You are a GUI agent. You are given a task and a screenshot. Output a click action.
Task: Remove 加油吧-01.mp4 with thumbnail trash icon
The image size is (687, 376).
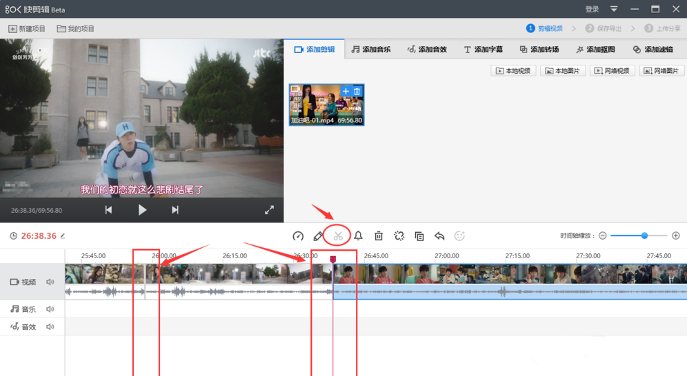(x=357, y=92)
